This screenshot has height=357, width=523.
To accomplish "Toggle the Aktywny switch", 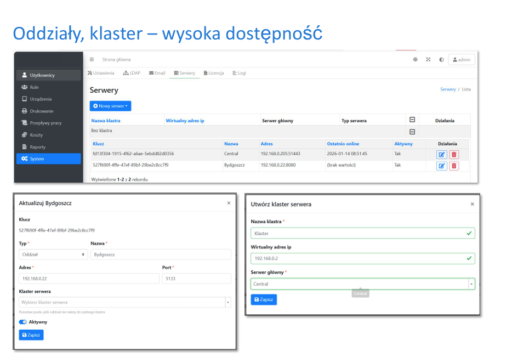I will (22, 322).
